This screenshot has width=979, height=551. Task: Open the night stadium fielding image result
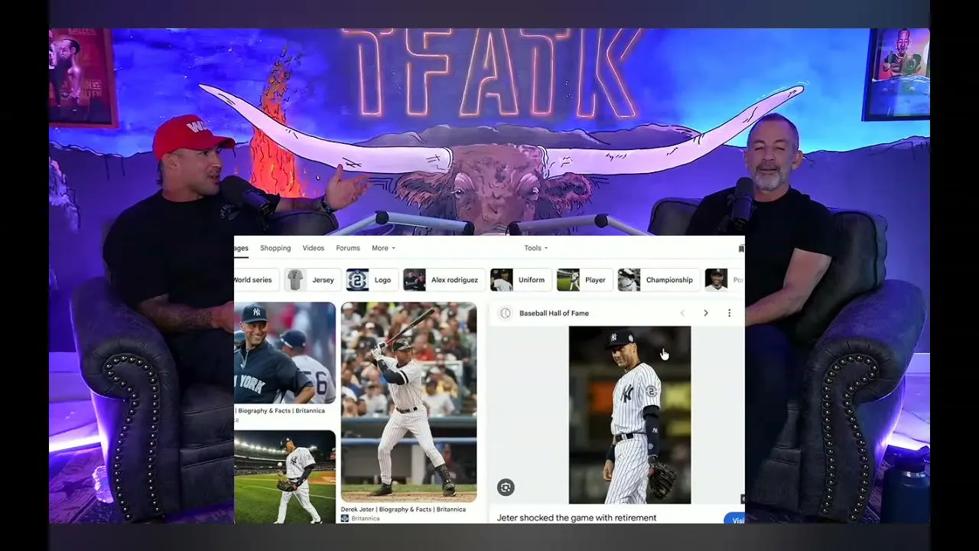(285, 477)
